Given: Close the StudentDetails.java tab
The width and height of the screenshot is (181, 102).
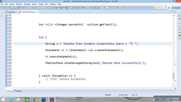Looking at the screenshot, I should (37, 12).
